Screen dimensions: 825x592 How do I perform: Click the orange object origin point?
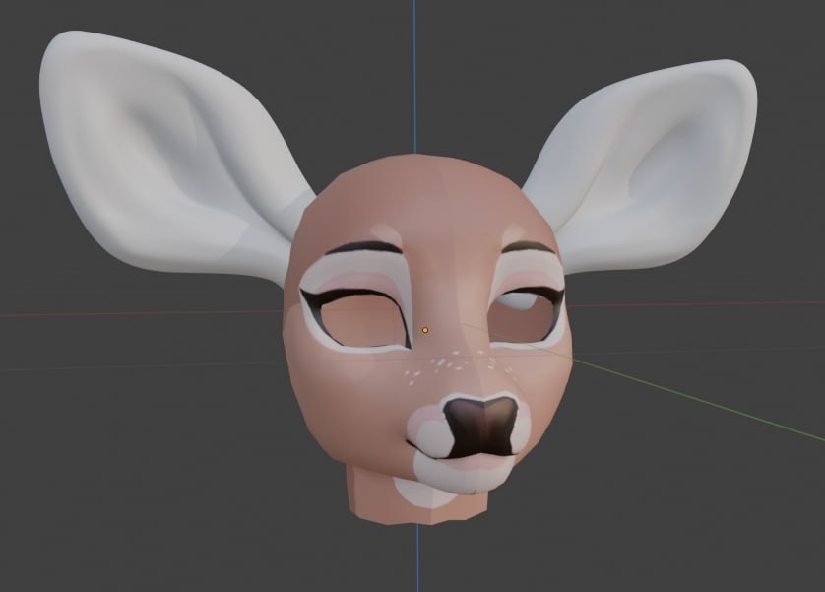[x=425, y=330]
